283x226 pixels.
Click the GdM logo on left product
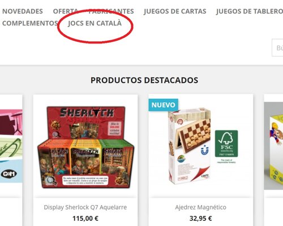(x=9, y=173)
